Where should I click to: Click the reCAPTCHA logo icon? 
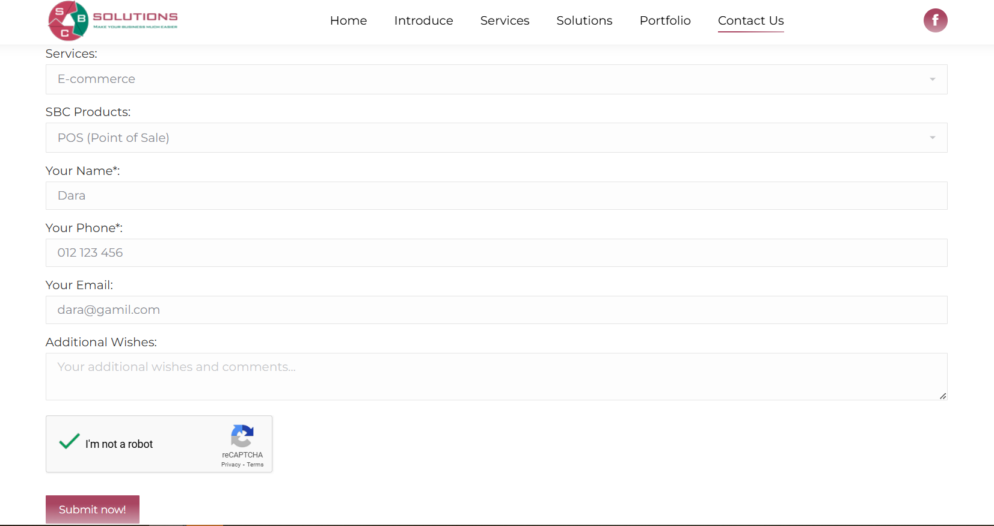pos(242,436)
